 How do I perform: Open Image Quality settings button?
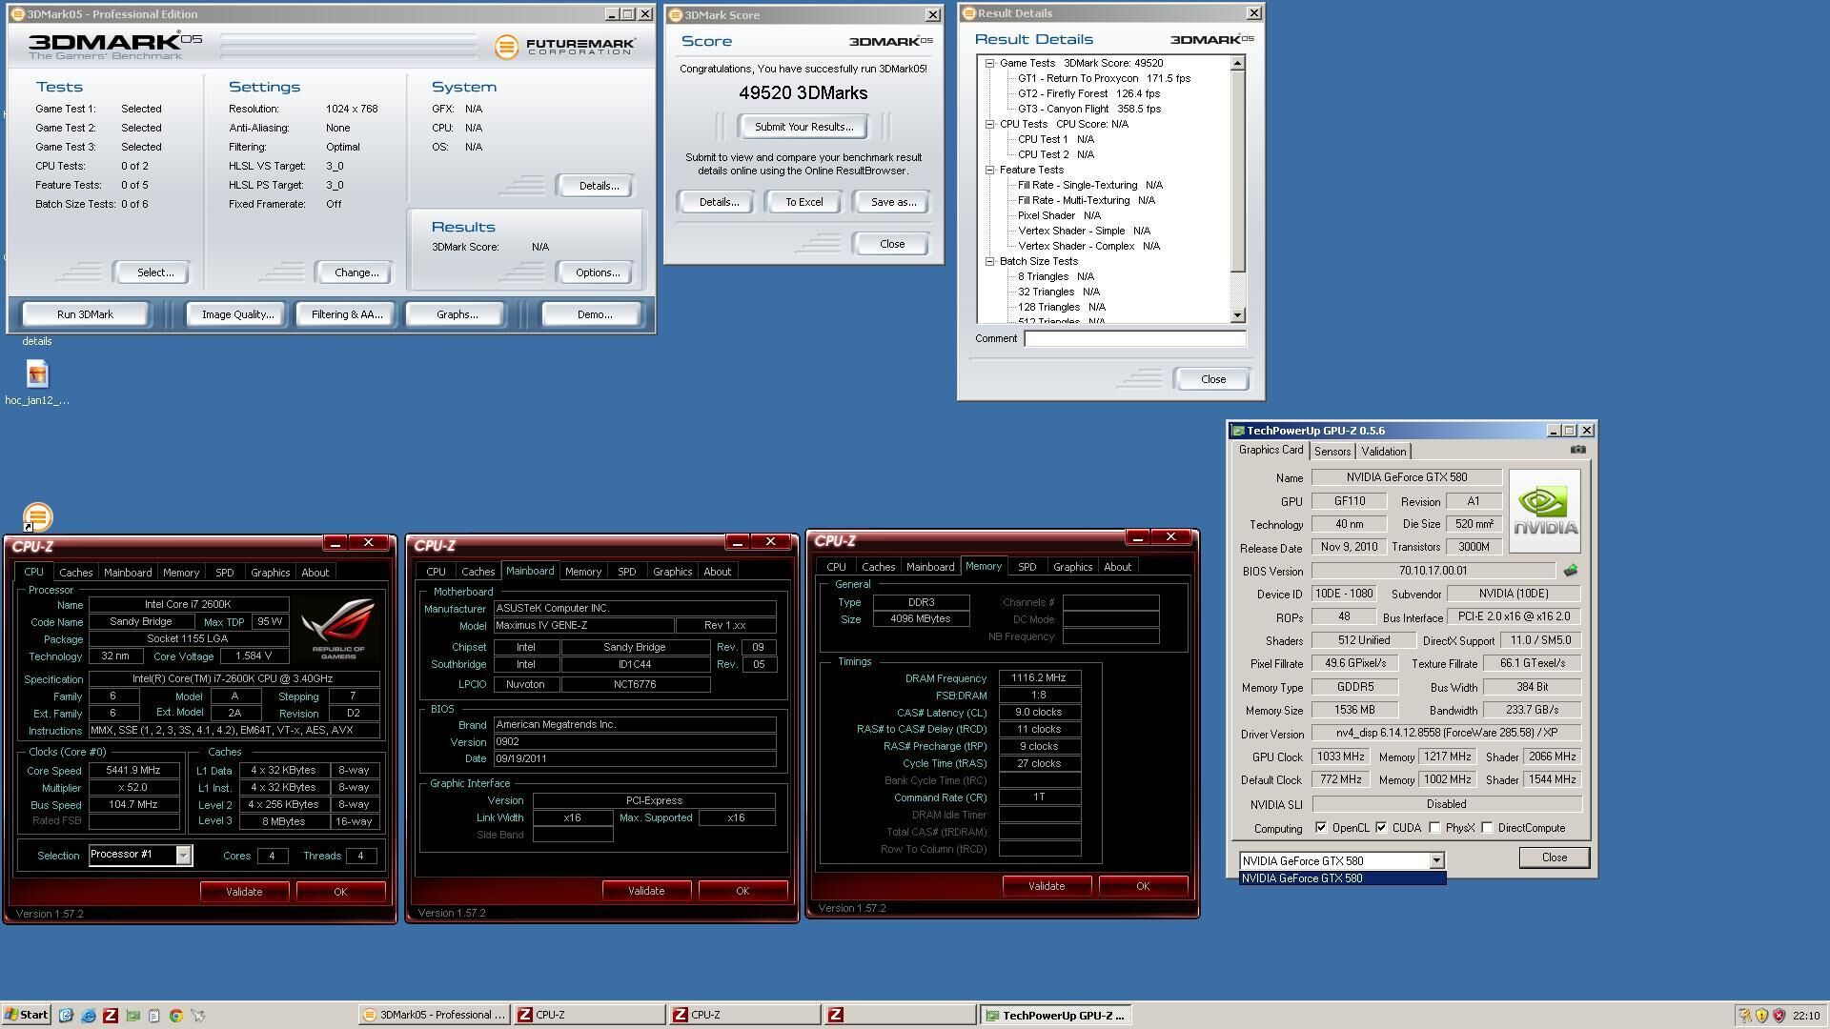(x=237, y=314)
